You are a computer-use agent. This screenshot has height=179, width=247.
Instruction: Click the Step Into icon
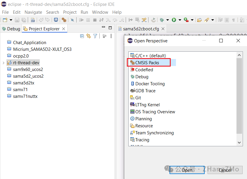[x=108, y=20]
